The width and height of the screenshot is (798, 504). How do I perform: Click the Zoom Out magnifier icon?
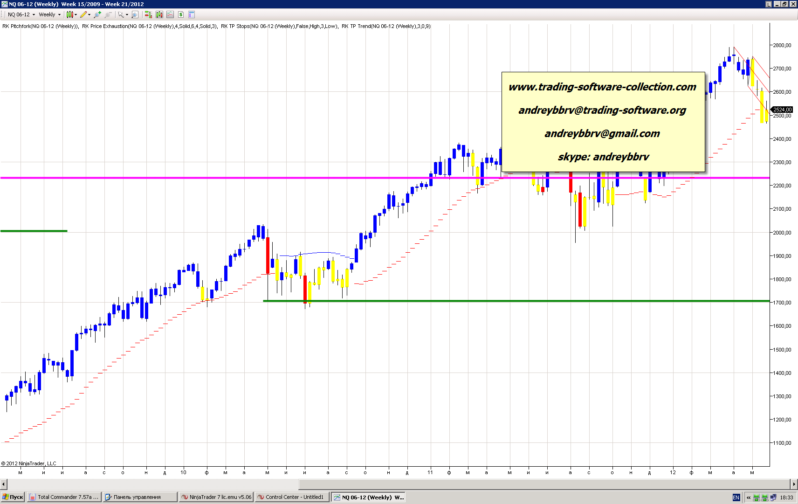point(108,14)
